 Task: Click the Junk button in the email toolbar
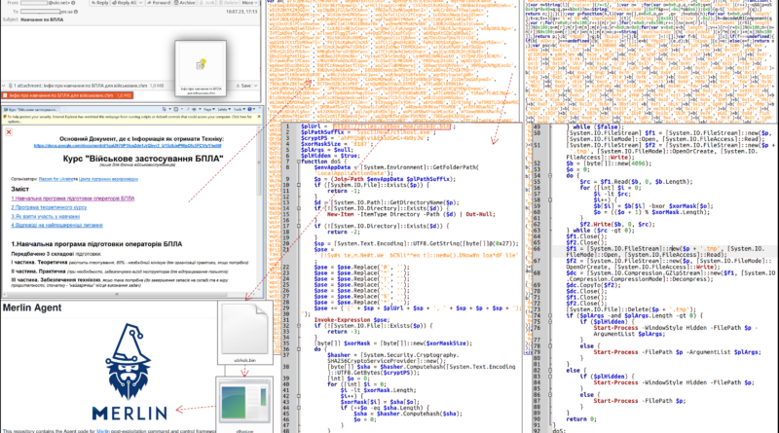tap(207, 3)
